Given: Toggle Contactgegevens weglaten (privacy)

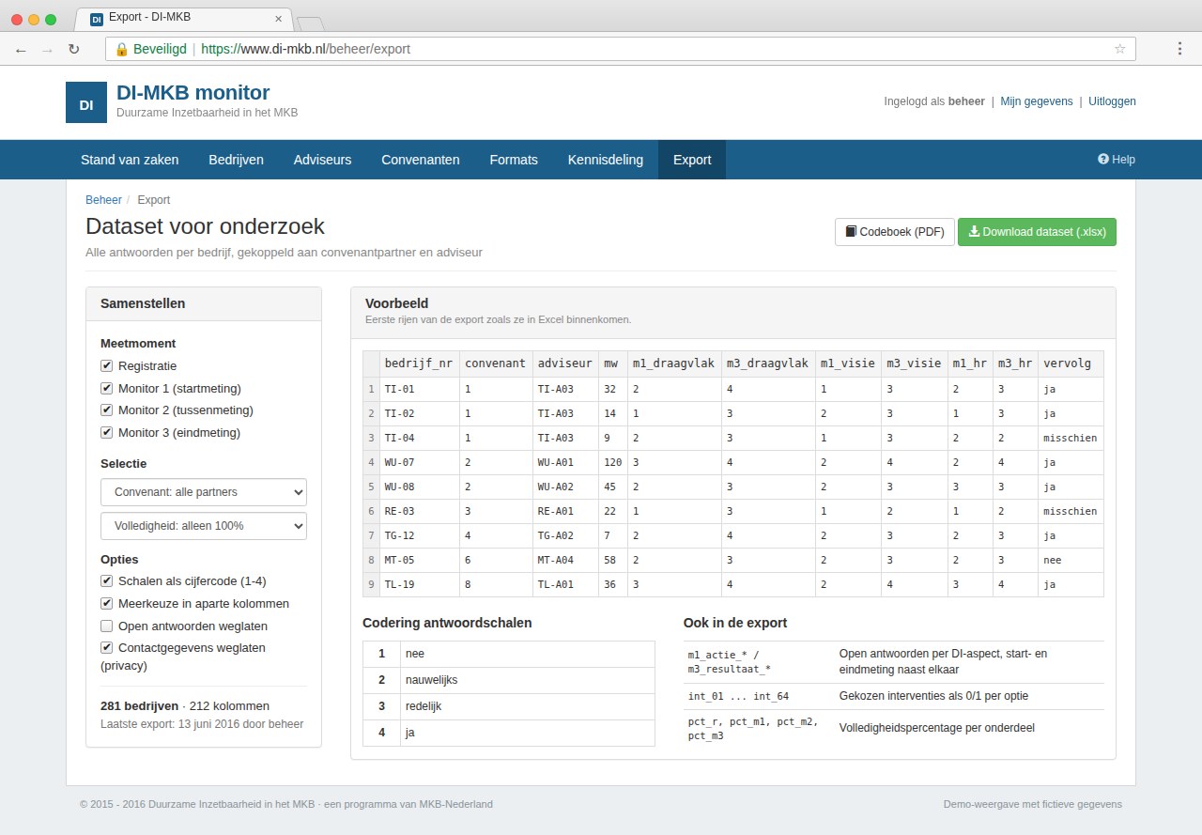Looking at the screenshot, I should (x=106, y=647).
